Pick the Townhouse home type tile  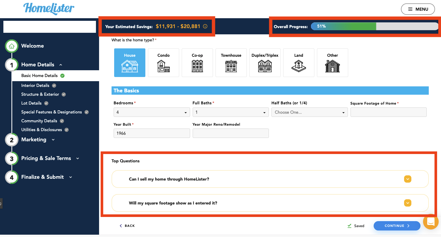(x=231, y=63)
